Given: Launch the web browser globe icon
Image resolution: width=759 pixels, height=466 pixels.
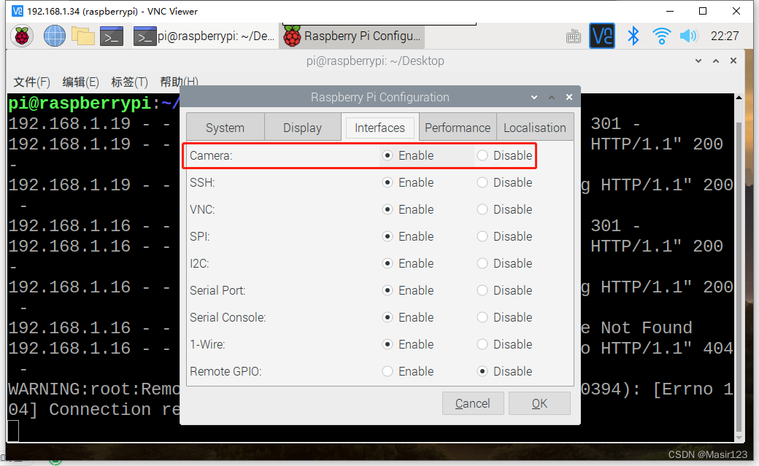Looking at the screenshot, I should coord(54,36).
